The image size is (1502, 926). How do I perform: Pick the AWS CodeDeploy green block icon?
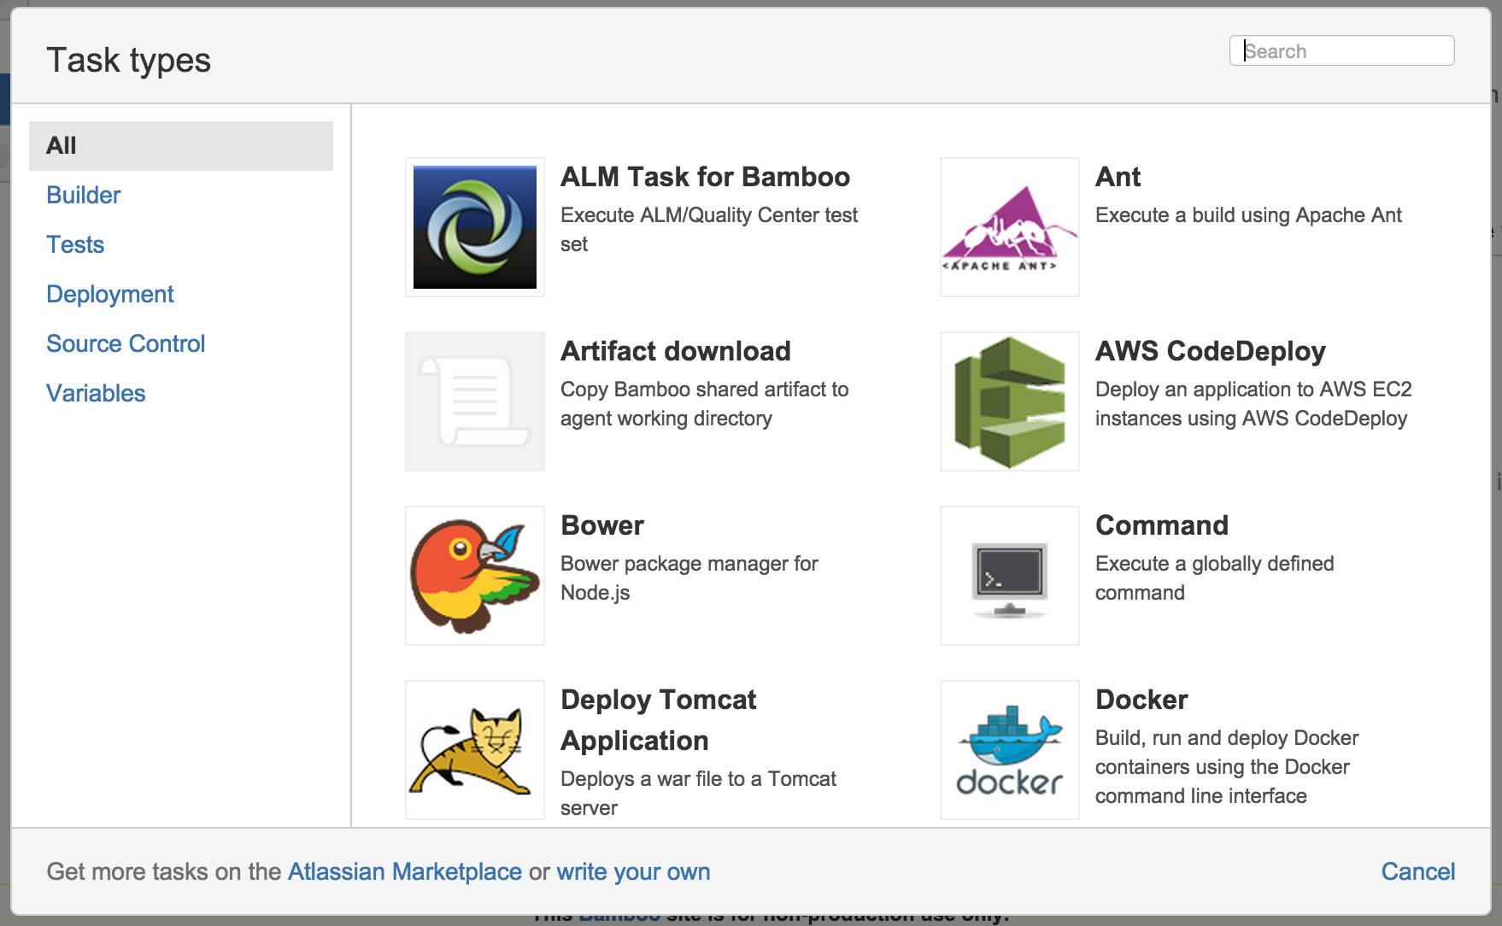pos(1010,401)
